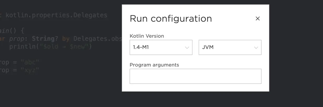Click the Kotlin Version label
Screen dimensions: 323x107
click(147, 36)
